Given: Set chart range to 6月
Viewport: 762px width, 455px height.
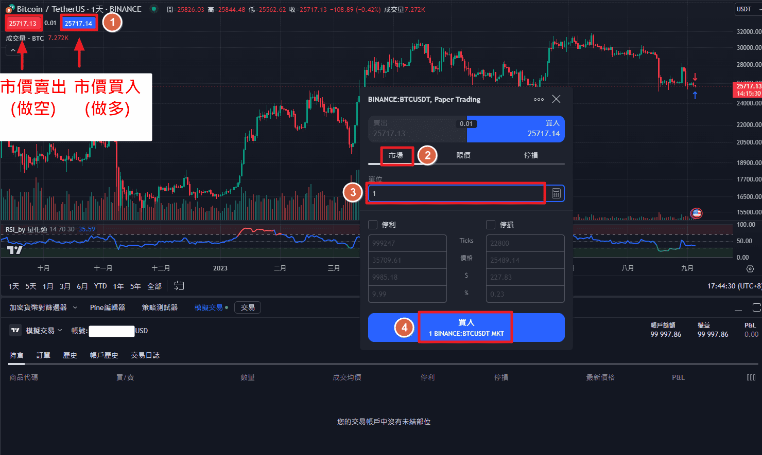Looking at the screenshot, I should (x=82, y=286).
